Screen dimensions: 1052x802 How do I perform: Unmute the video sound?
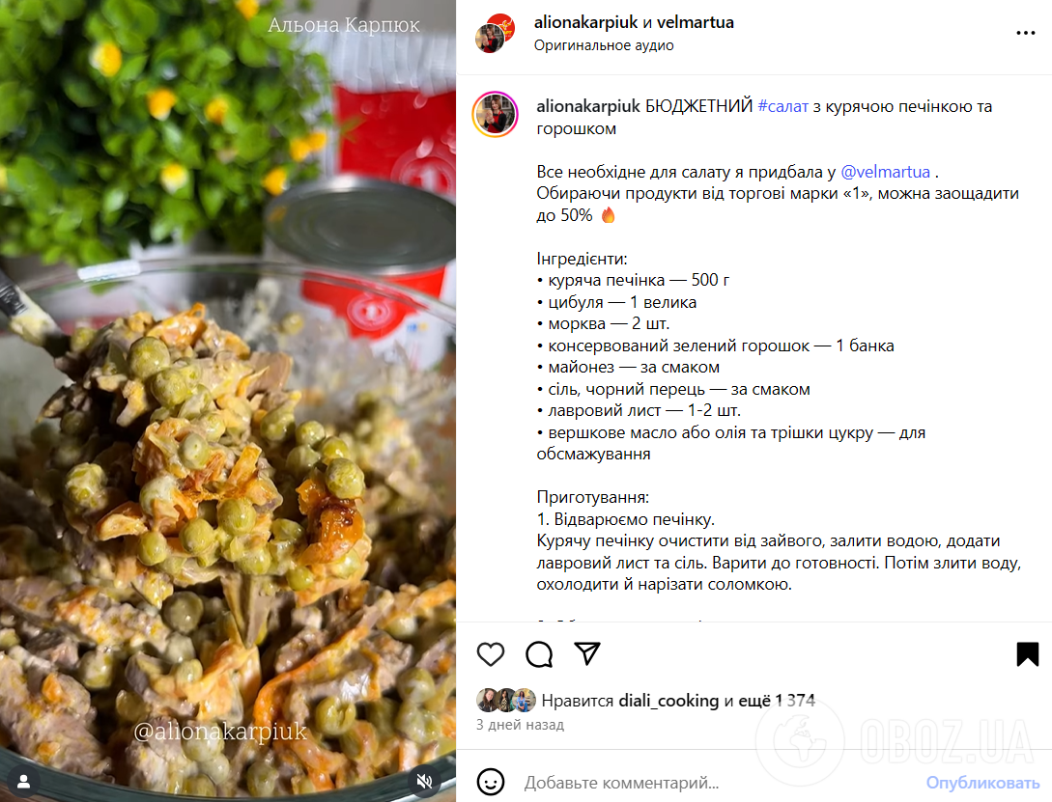click(424, 781)
